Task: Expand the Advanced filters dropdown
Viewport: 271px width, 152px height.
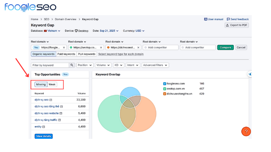Action: point(155,65)
